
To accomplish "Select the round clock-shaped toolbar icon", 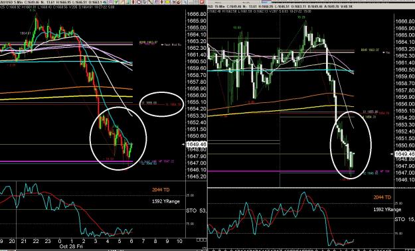I will click(x=139, y=2).
